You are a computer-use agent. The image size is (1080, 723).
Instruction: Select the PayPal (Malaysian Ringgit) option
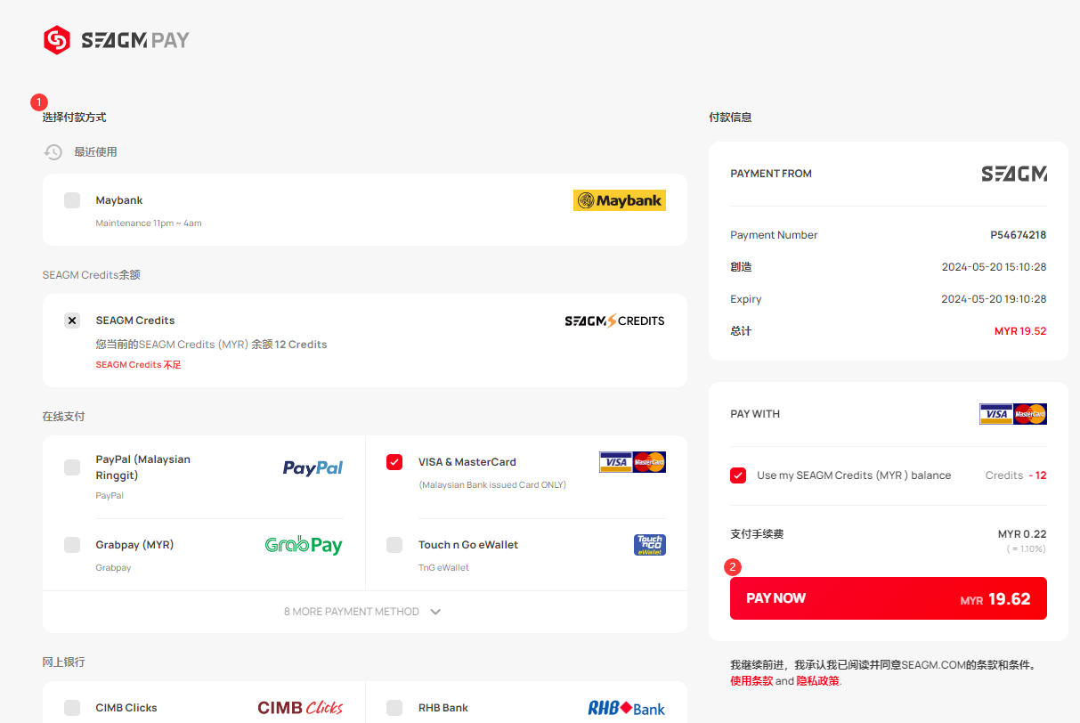coord(72,467)
